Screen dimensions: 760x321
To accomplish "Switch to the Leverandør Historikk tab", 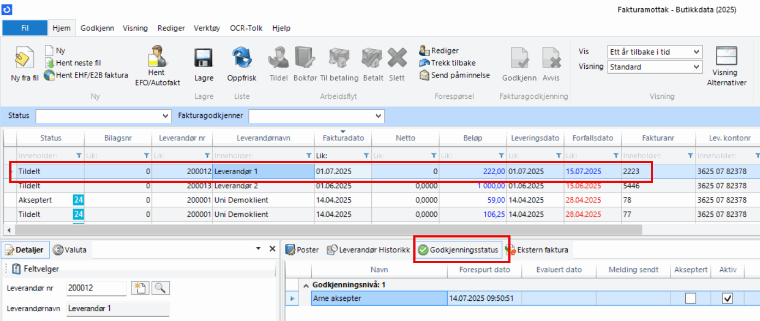I will pyautogui.click(x=368, y=250).
